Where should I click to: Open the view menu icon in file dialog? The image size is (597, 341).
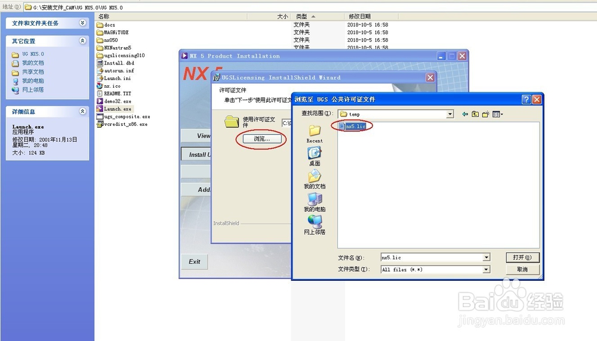click(x=497, y=114)
